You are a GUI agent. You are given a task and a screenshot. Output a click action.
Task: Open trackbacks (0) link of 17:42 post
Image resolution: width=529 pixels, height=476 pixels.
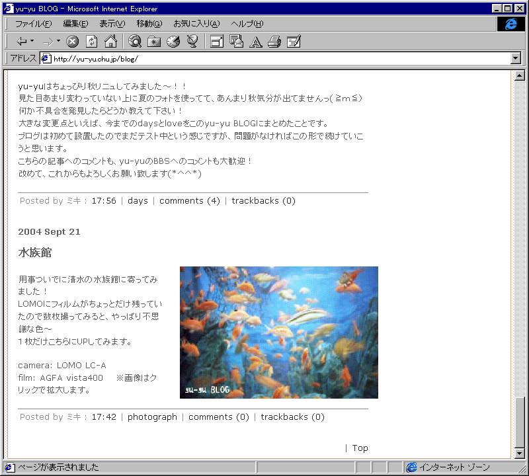coord(292,417)
